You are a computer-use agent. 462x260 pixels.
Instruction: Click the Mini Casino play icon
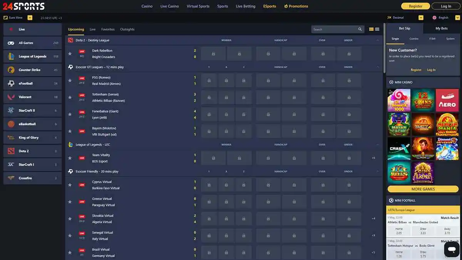point(391,82)
